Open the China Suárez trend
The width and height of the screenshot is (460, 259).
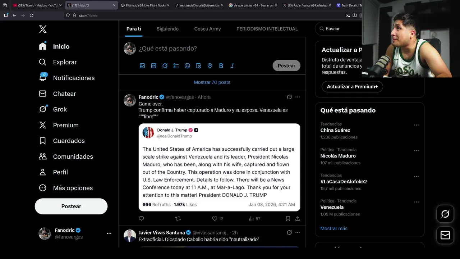coord(335,130)
